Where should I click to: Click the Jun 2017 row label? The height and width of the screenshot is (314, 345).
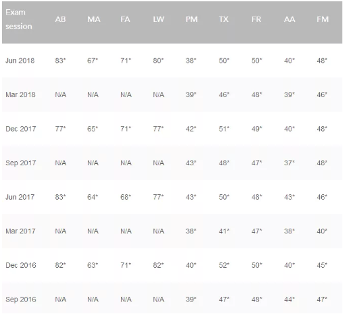click(x=20, y=197)
